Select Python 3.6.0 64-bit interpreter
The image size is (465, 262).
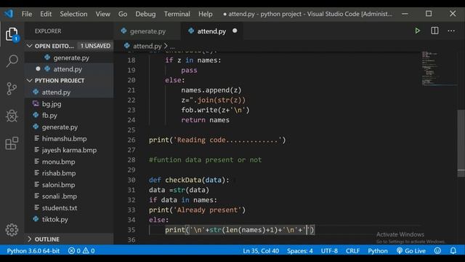[x=33, y=250]
